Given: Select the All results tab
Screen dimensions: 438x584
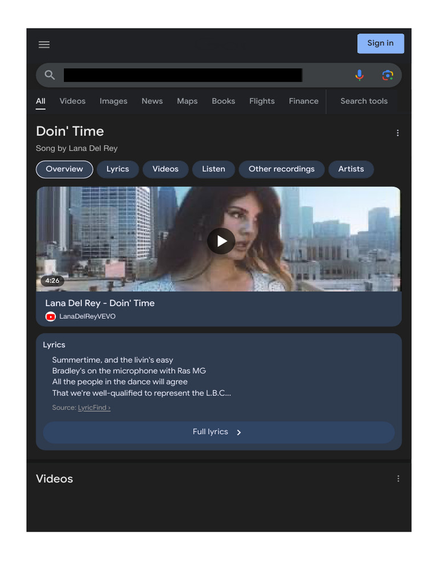Looking at the screenshot, I should pyautogui.click(x=40, y=102).
